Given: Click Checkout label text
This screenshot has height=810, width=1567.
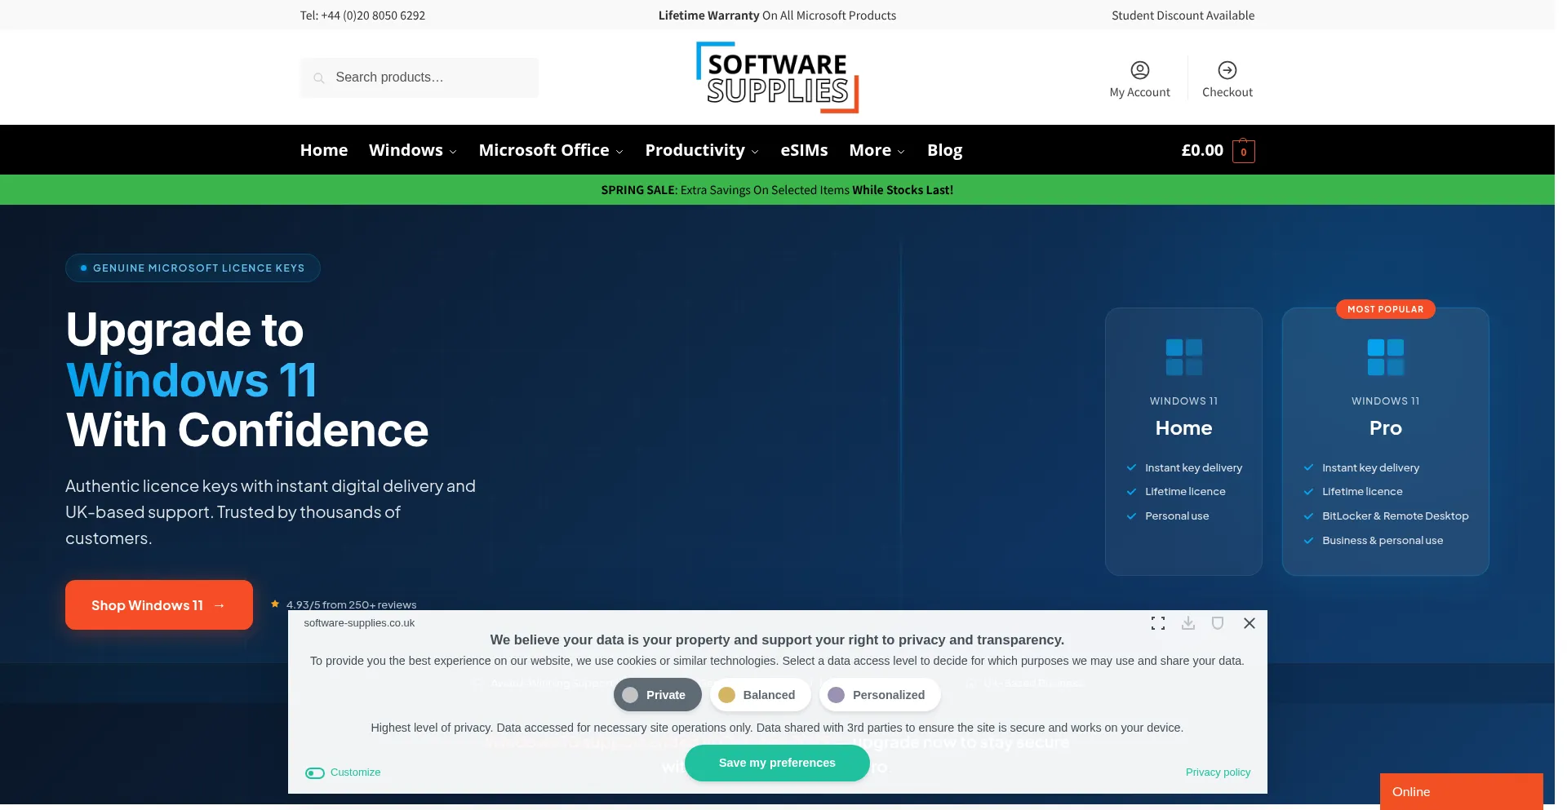Looking at the screenshot, I should [x=1227, y=93].
